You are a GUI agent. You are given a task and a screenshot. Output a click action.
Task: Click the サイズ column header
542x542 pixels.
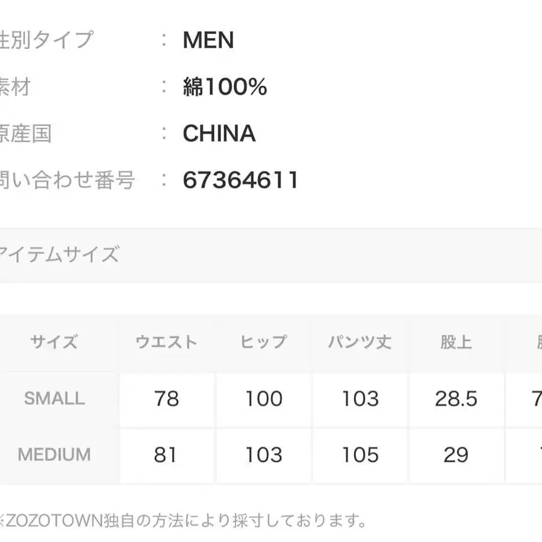pos(54,343)
